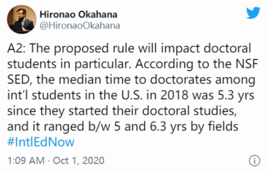
Task: Open the 1:09 AM timestamp
Action: pos(26,160)
